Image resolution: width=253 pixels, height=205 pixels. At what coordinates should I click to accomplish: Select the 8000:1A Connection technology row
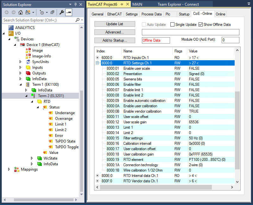[168, 165]
